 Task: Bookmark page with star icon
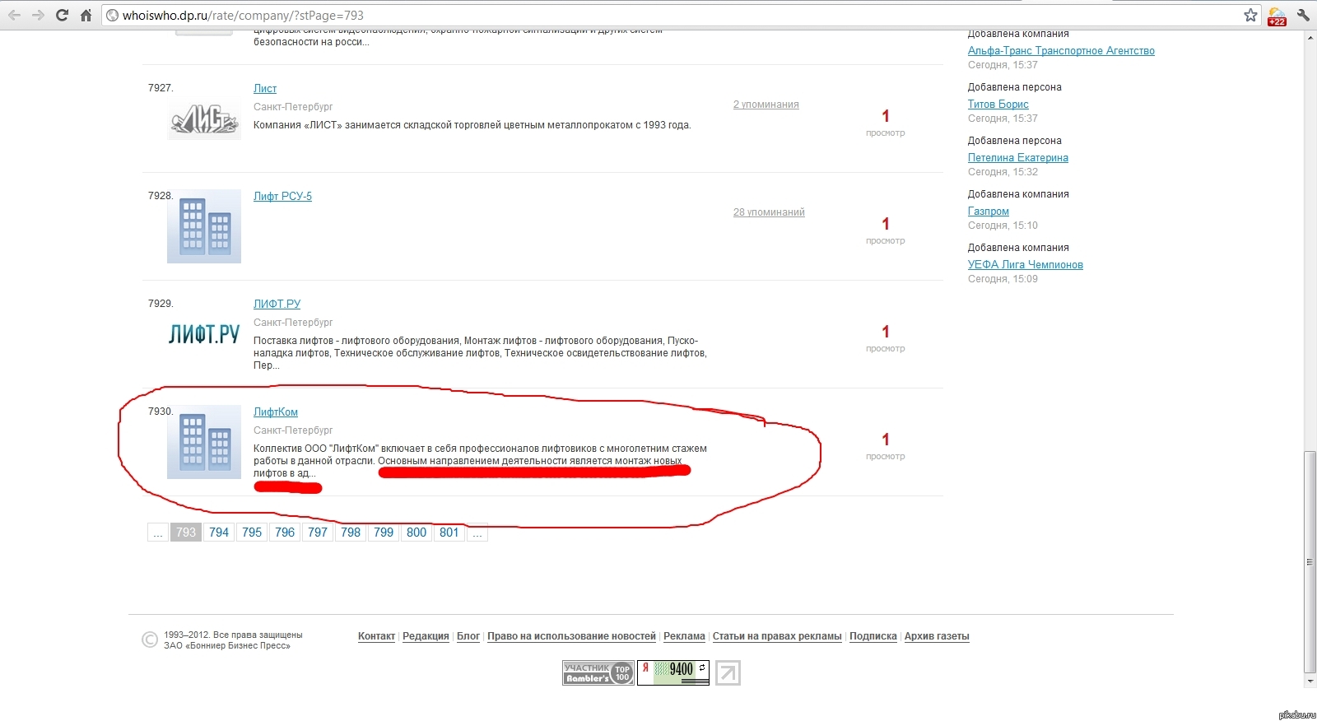pos(1250,15)
